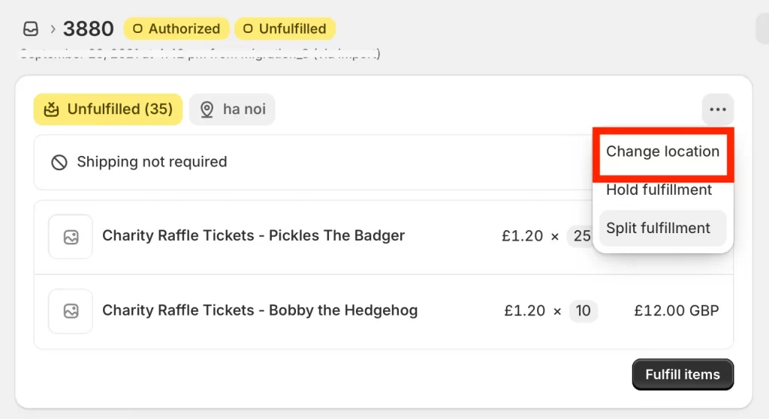769x419 pixels.
Task: Click the unfulfilled tray icon in badge
Action: pyautogui.click(x=52, y=109)
